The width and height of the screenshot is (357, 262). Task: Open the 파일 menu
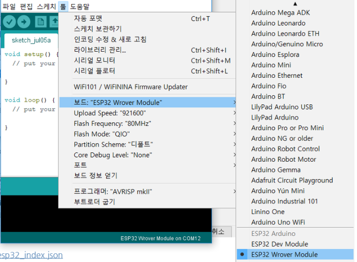[9, 6]
